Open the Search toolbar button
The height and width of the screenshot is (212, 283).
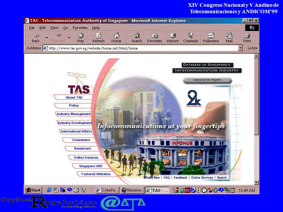(x=136, y=38)
